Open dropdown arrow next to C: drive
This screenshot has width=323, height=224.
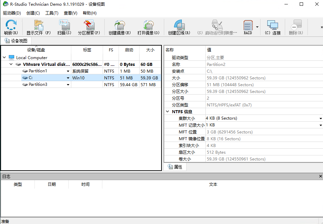(68, 78)
